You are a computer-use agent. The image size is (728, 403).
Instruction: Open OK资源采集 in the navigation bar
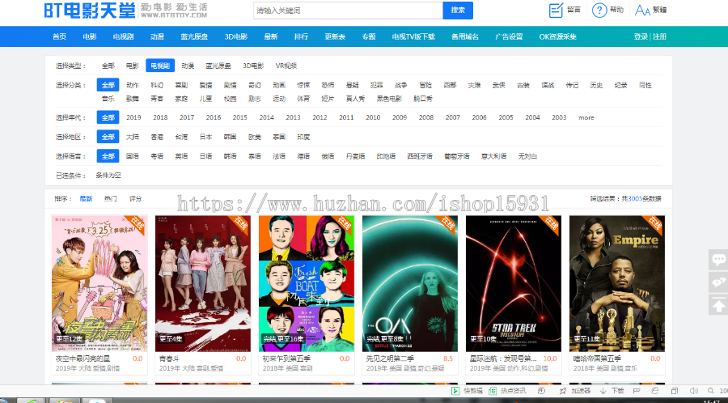(557, 36)
